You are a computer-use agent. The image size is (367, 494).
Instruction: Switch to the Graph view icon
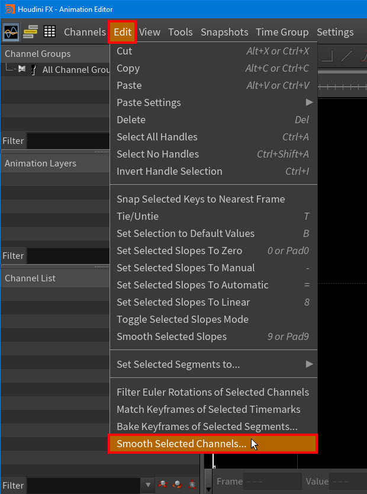point(11,32)
